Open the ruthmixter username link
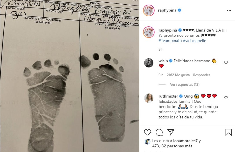 tap(168, 96)
